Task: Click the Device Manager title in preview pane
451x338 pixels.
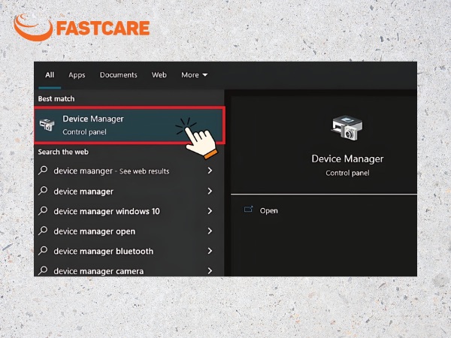Action: point(347,159)
